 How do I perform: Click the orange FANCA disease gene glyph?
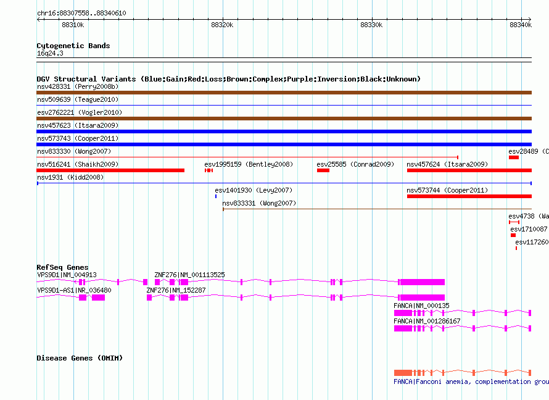pyautogui.click(x=463, y=373)
